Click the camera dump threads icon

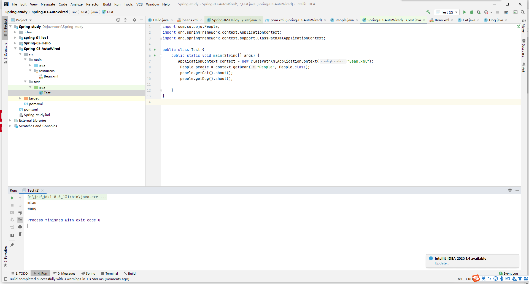click(x=12, y=212)
